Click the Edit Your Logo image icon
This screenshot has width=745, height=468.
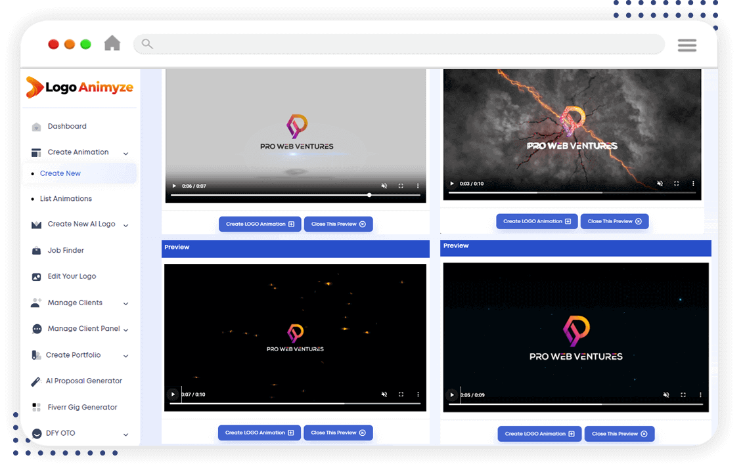(36, 277)
